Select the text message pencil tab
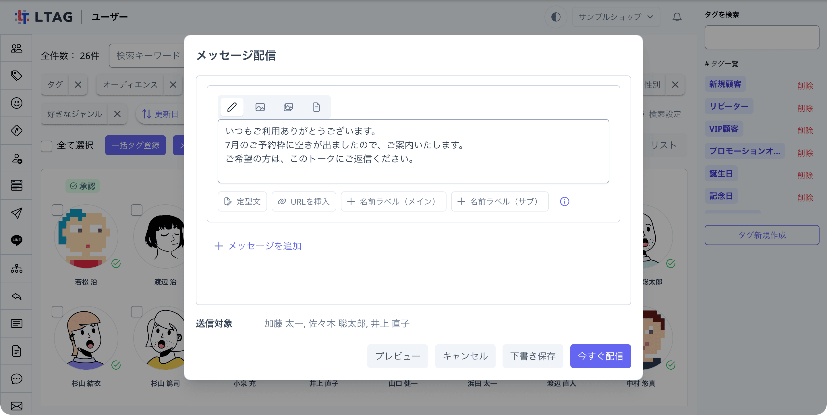Screen dimensions: 827x415 (x=232, y=107)
